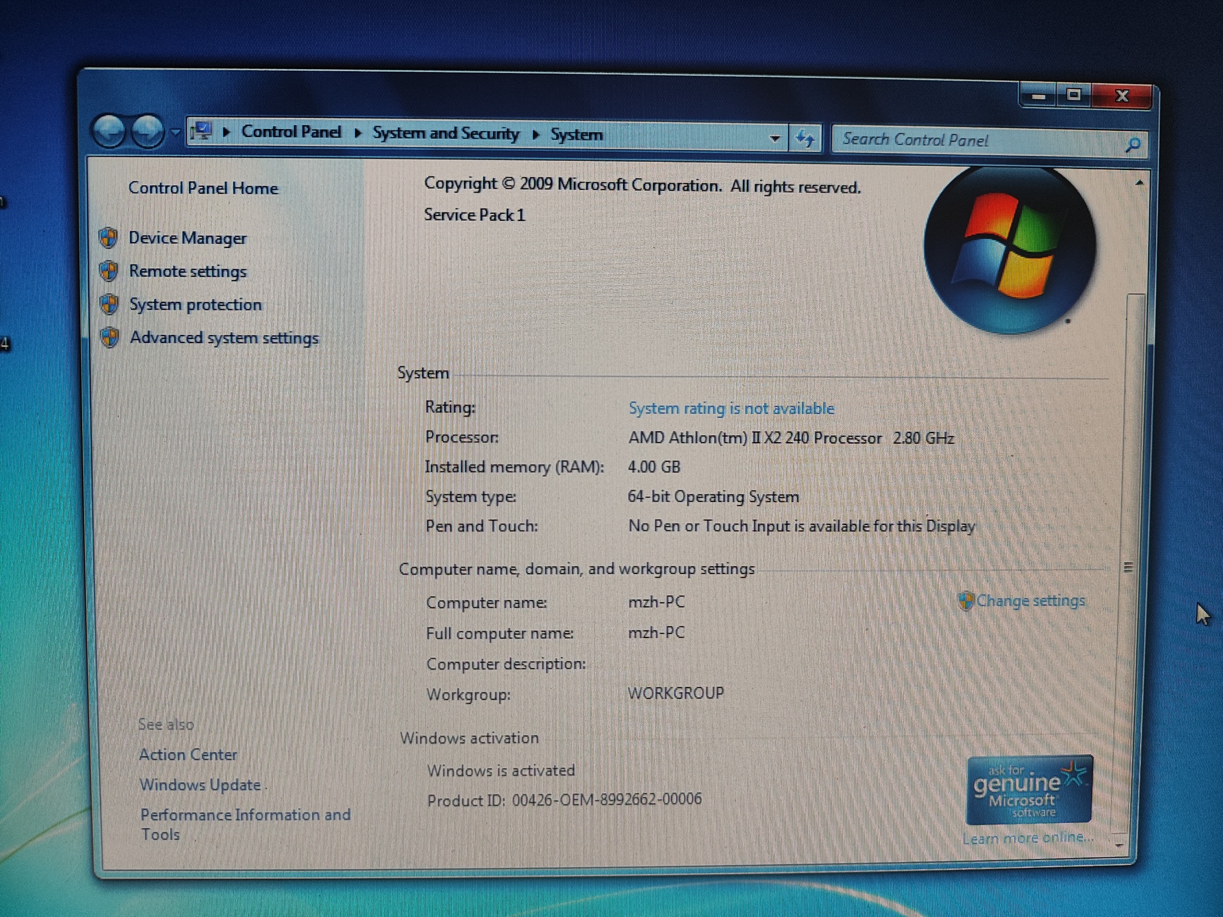Open System protection
This screenshot has width=1223, height=917.
(195, 305)
